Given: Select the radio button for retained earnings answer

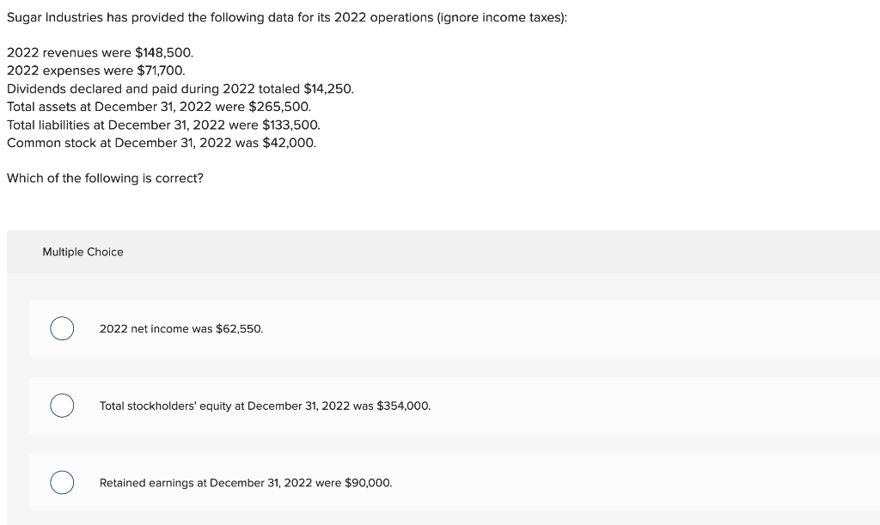Looking at the screenshot, I should 61,483.
